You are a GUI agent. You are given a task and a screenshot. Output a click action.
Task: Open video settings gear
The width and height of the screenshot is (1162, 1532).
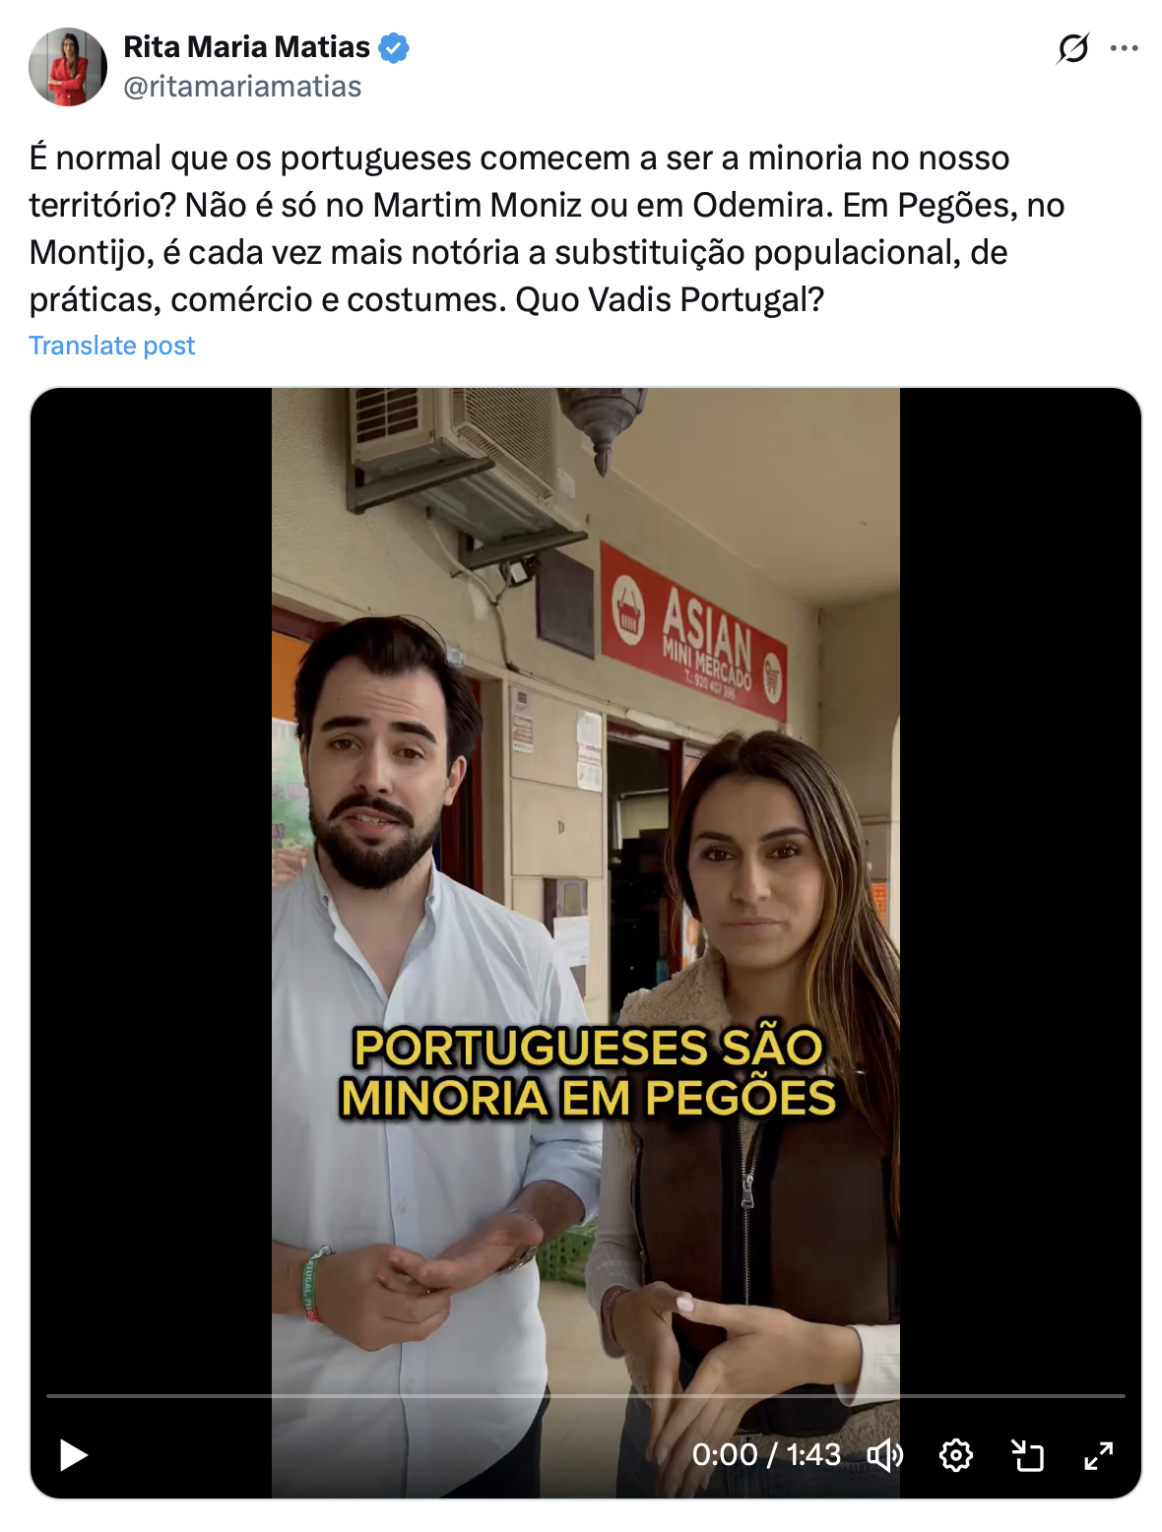955,1454
